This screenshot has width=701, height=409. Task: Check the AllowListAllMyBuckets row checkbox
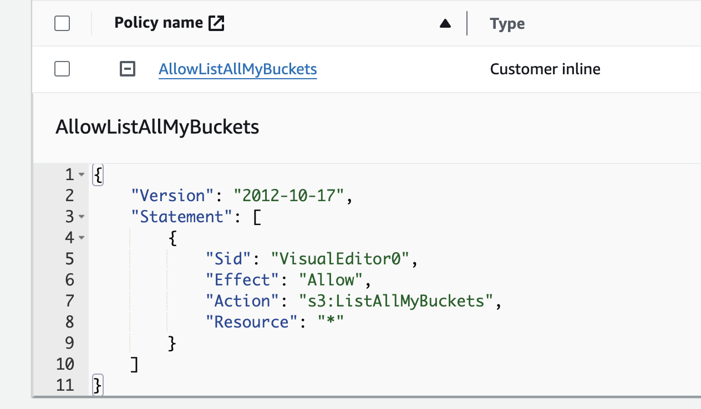pyautogui.click(x=62, y=69)
